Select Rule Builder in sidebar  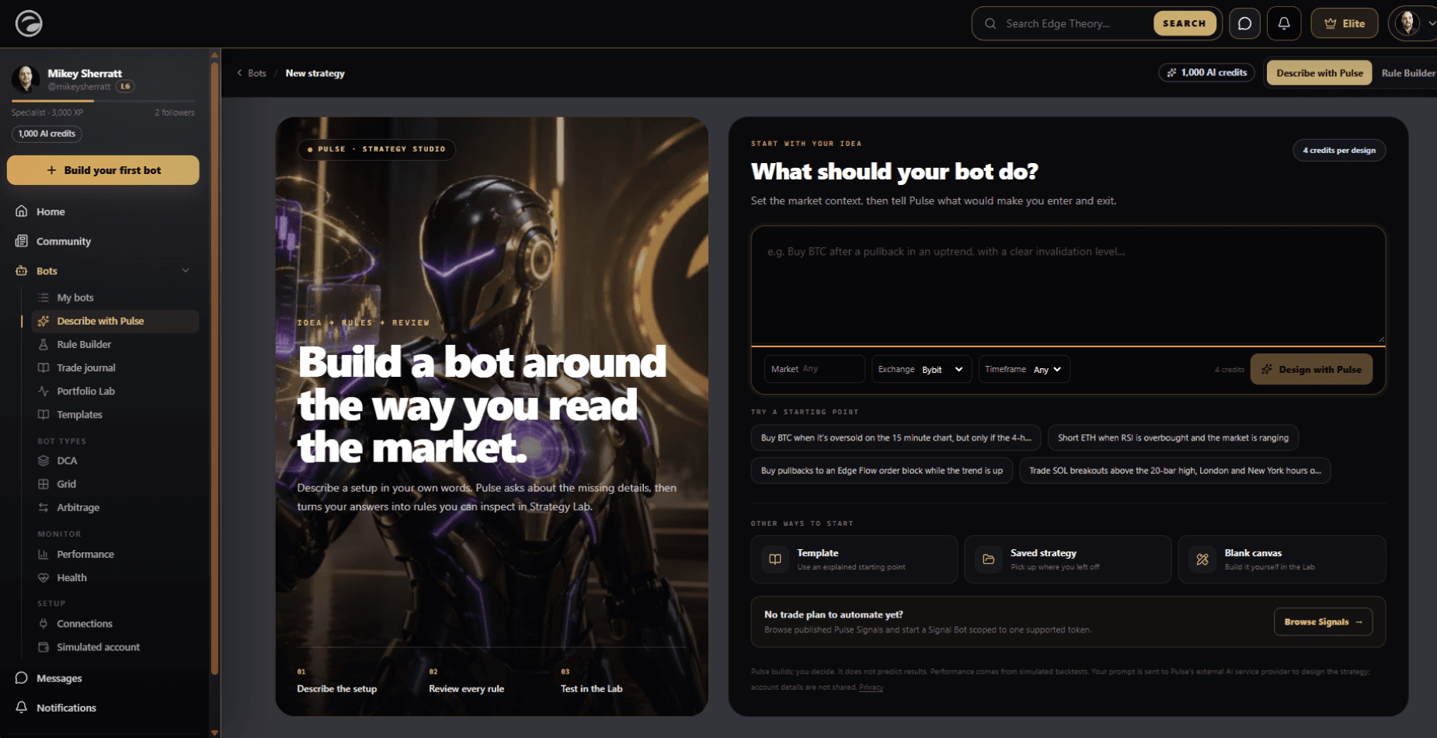click(84, 344)
